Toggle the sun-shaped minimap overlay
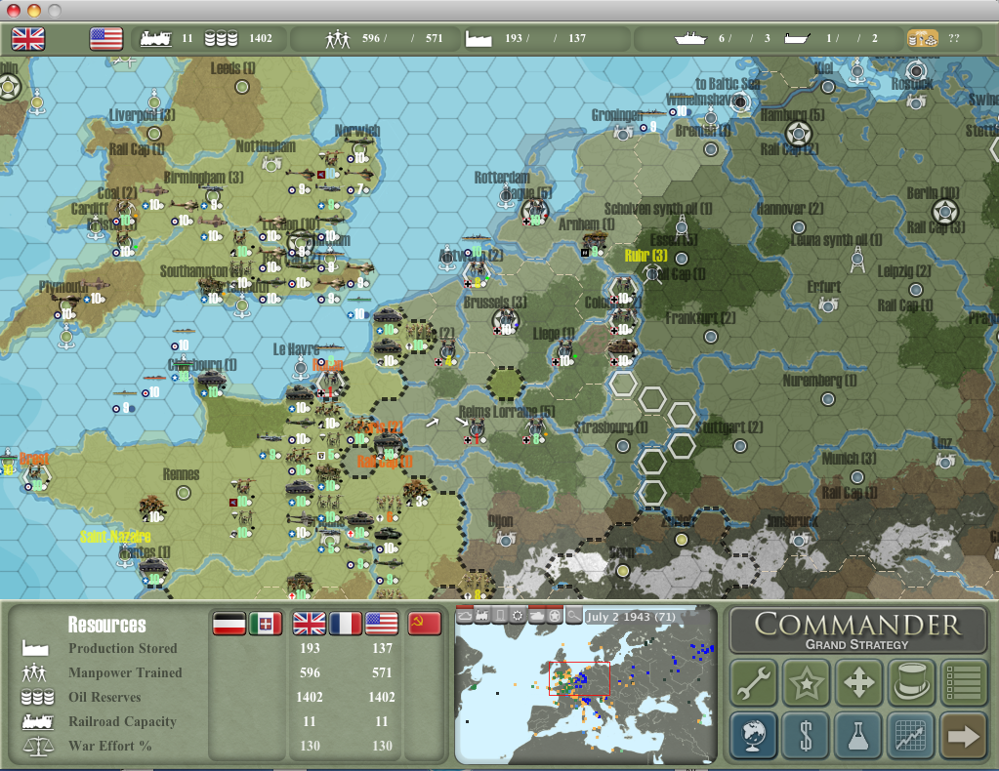Screen dimensions: 999x771 coord(518,616)
